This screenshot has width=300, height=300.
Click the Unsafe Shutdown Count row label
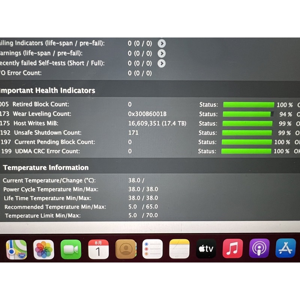click(48, 132)
